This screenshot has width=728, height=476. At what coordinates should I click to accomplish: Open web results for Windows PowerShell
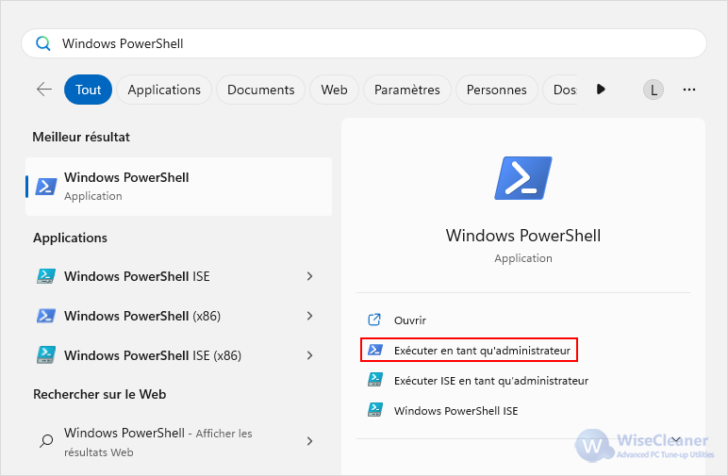click(179, 442)
